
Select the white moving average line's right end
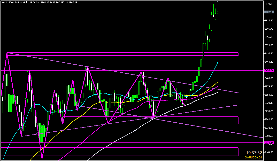click(217, 92)
